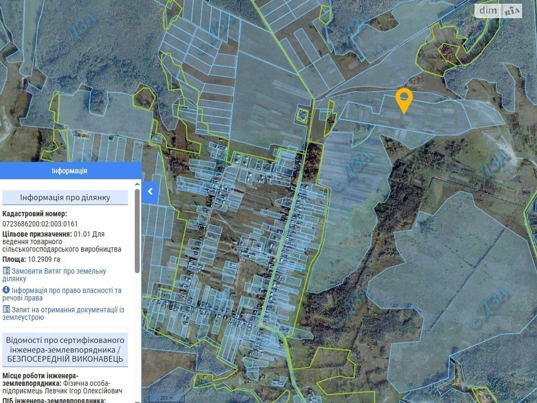The height and width of the screenshot is (403, 537).
Task: Select the Інформація panel header tab
Action: point(69,171)
